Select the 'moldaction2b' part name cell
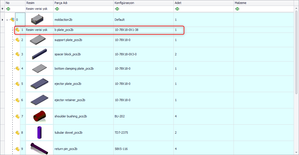The width and height of the screenshot is (299, 155). pyautogui.click(x=83, y=20)
